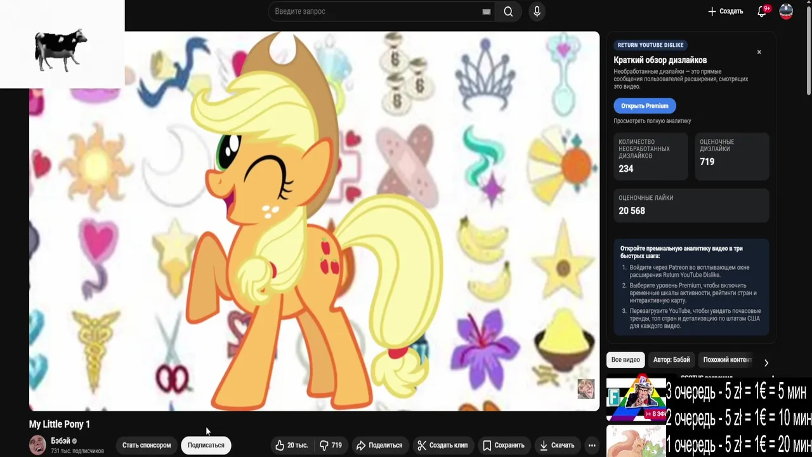
Task: Open the on-screen keyboard icon in search
Action: (x=487, y=11)
